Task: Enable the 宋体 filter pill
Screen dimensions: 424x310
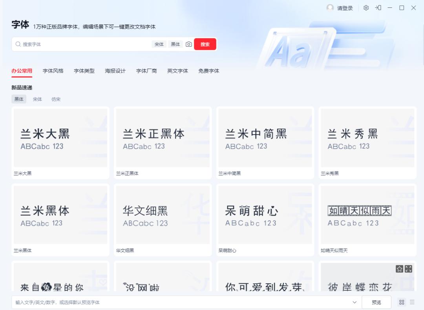Action: 37,99
